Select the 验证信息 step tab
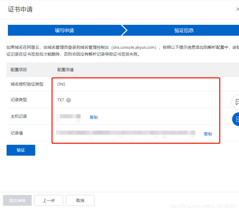 [x=184, y=30]
